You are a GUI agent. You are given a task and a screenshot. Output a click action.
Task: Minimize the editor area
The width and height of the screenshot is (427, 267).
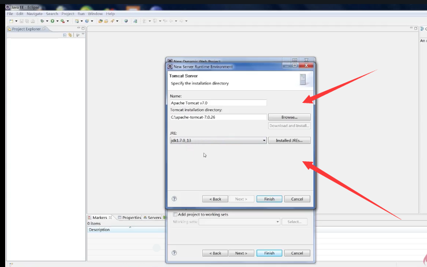point(411,28)
